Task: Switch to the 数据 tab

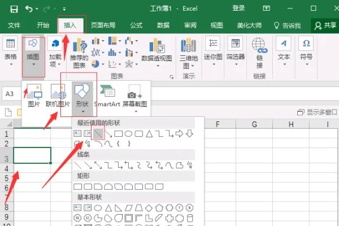Action: [163, 25]
